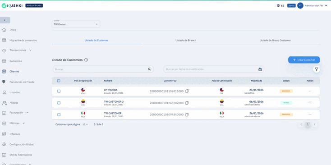
Task: Switch to Listado de Group Customer tab
Action: [x=275, y=40]
